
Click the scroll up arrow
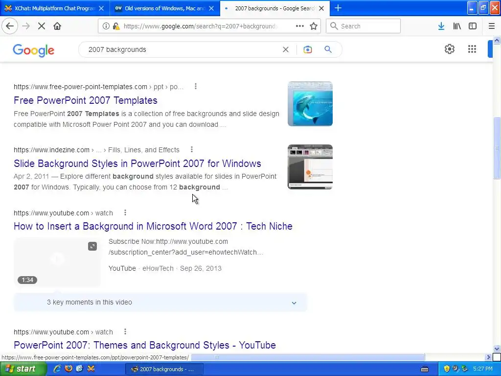[x=497, y=40]
